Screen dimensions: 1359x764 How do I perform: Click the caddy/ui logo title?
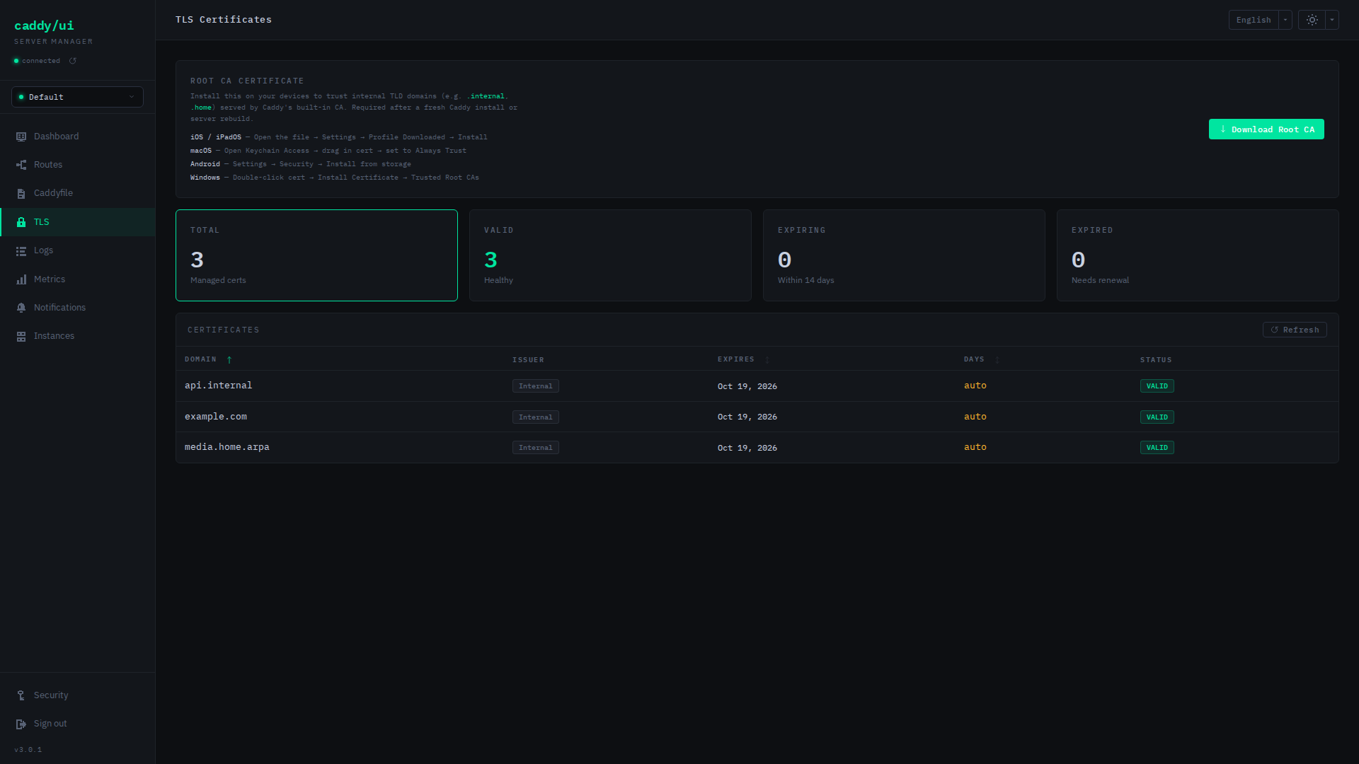44,25
